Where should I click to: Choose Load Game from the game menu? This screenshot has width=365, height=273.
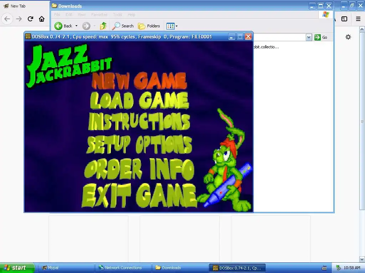tap(139, 100)
